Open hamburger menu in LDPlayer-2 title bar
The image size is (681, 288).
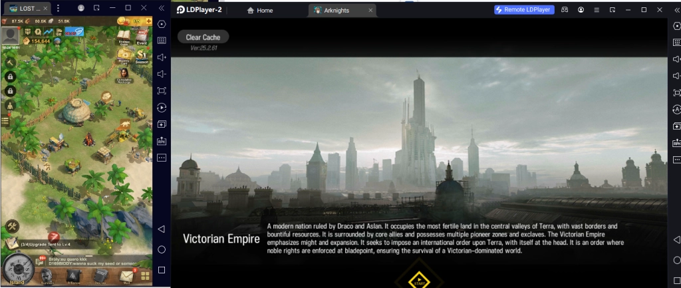tap(597, 9)
